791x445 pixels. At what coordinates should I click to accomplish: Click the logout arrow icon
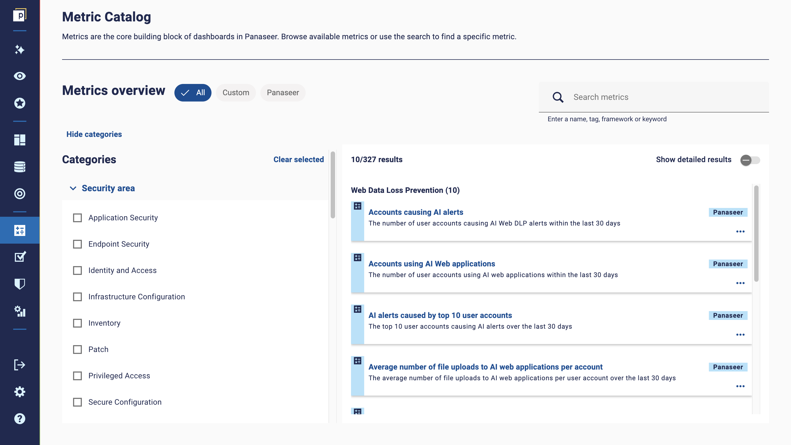(x=20, y=365)
